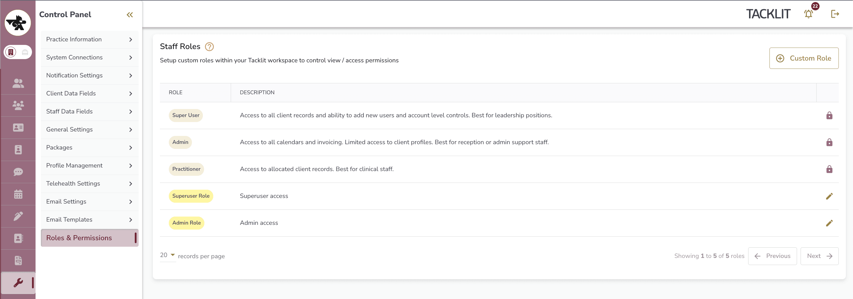Click the lock icon for Super User
This screenshot has height=299, width=853.
coord(829,115)
